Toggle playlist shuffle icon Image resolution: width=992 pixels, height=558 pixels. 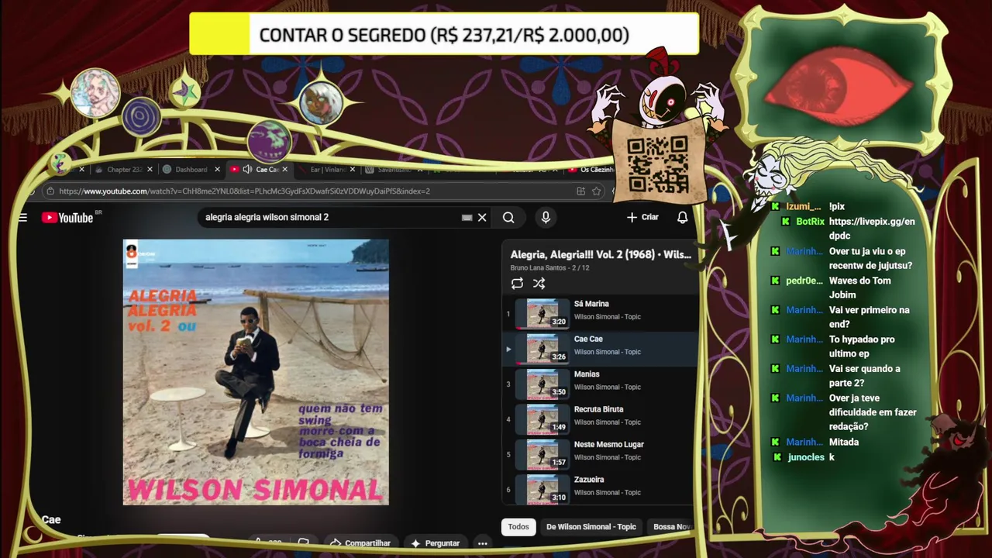pos(539,284)
